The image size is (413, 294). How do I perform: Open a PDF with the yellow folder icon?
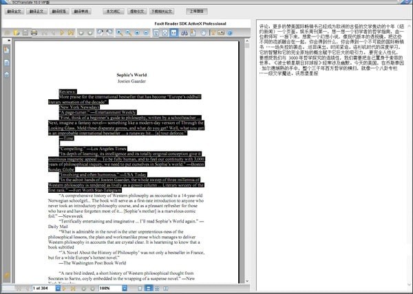(x=17, y=32)
